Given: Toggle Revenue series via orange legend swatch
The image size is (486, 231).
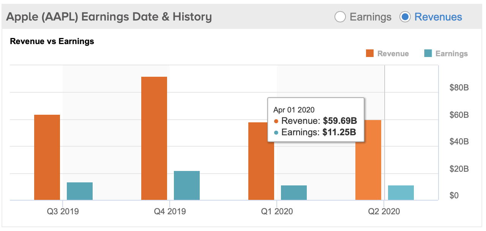Looking at the screenshot, I should coord(370,54).
